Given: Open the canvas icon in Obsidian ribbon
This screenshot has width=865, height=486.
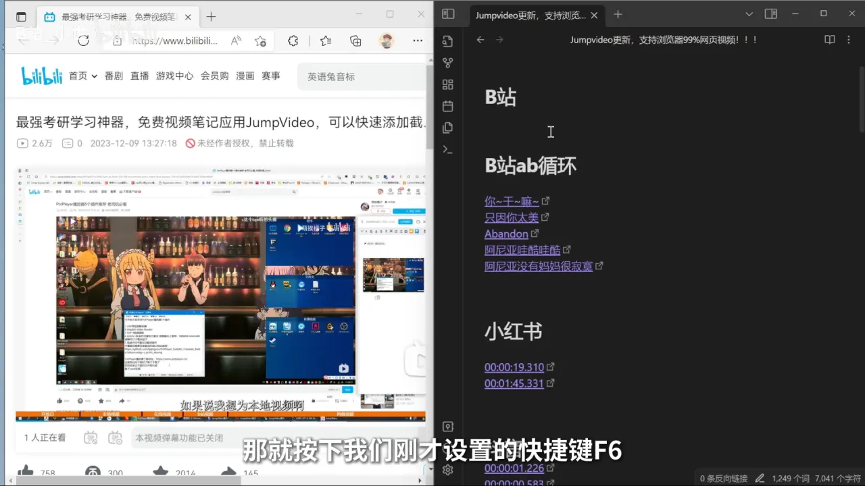Looking at the screenshot, I should (x=447, y=84).
